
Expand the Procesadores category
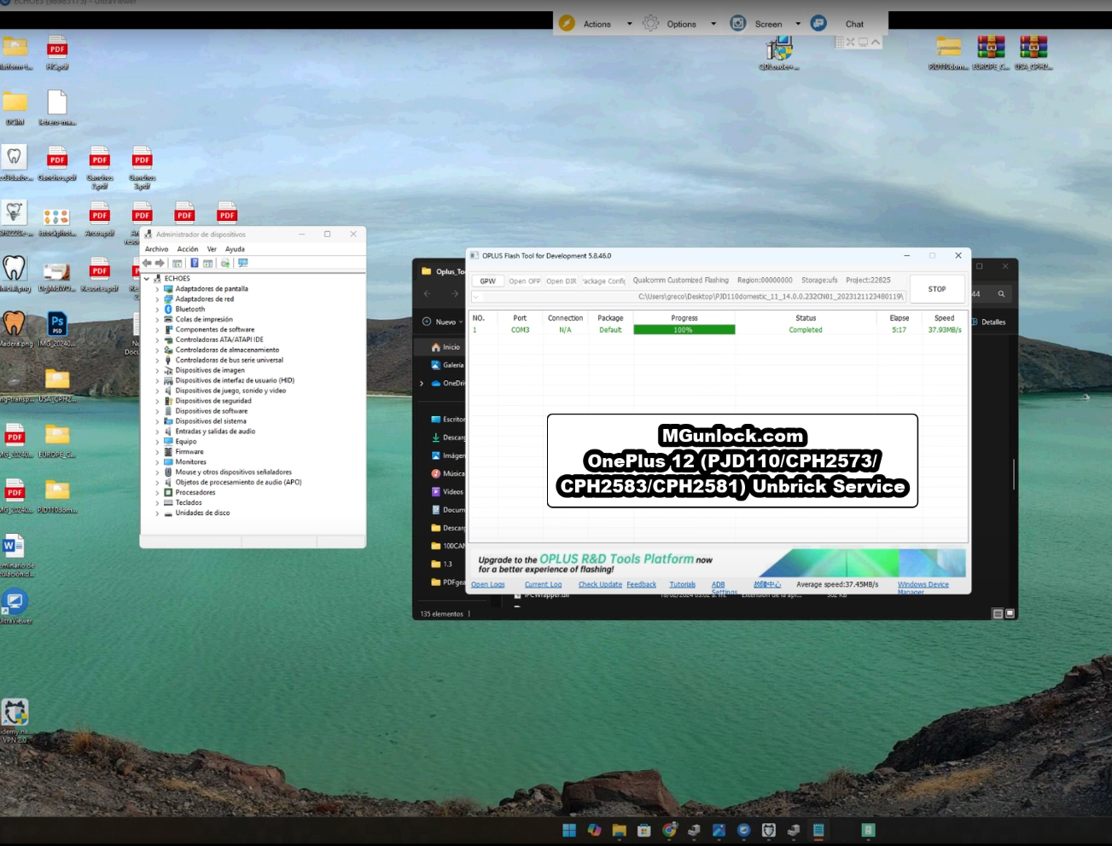pyautogui.click(x=157, y=492)
